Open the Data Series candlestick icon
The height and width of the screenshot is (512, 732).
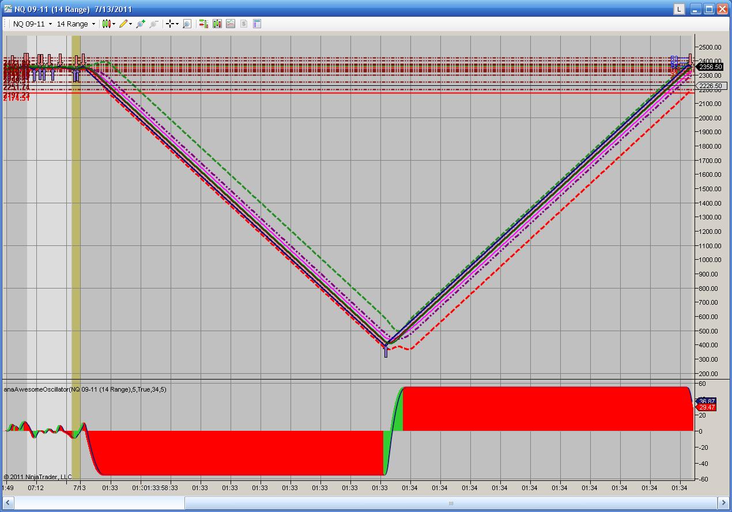(x=217, y=24)
